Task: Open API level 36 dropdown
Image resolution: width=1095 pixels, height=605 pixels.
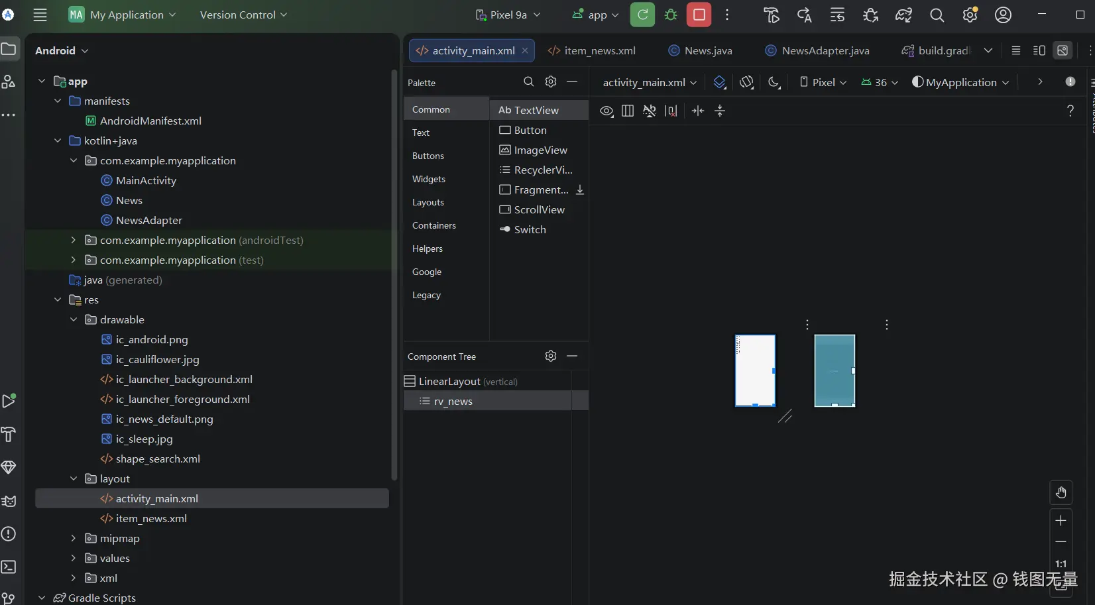Action: tap(880, 82)
